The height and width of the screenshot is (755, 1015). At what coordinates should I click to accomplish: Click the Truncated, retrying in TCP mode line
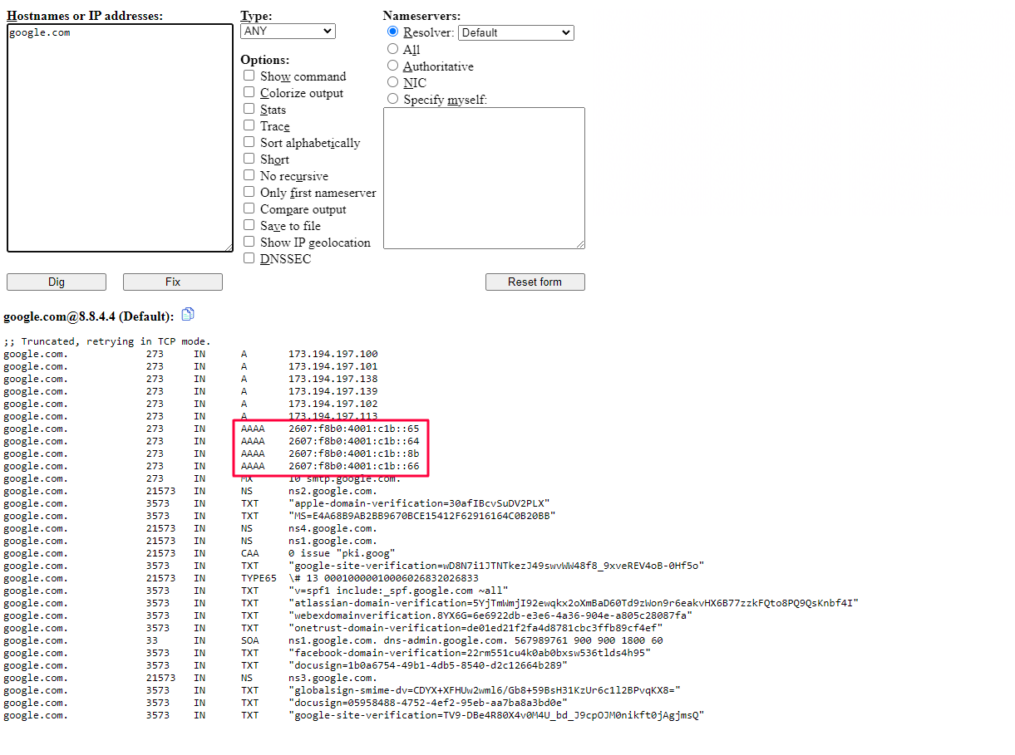[x=107, y=341]
